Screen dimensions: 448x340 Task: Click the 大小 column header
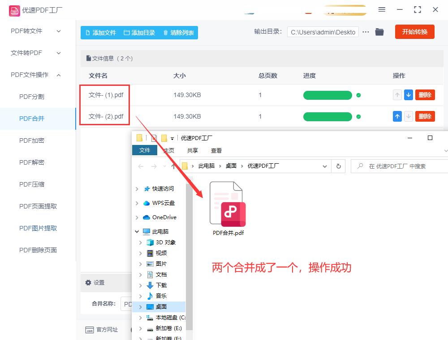[180, 76]
